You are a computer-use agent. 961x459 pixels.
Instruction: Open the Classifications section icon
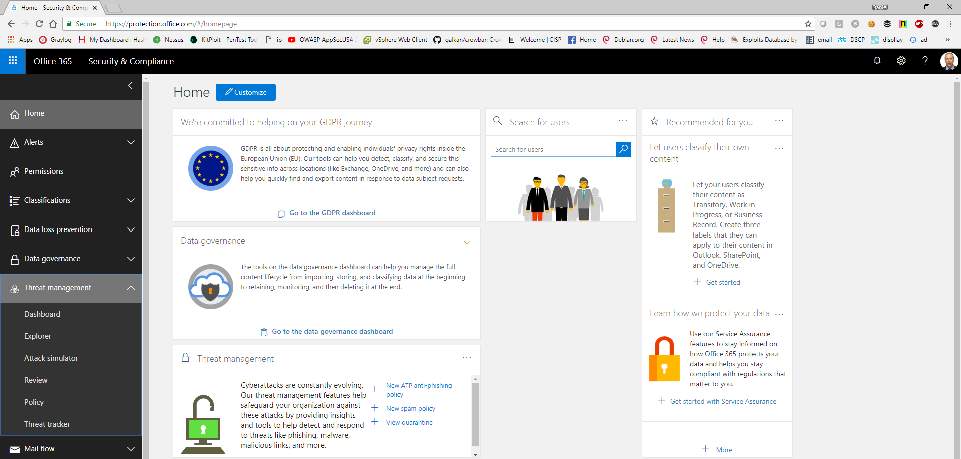14,200
